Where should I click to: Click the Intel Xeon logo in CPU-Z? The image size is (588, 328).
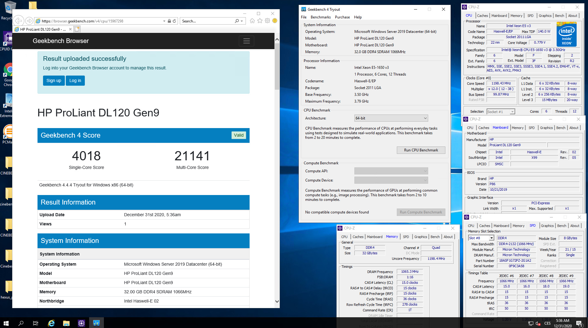[x=566, y=34]
